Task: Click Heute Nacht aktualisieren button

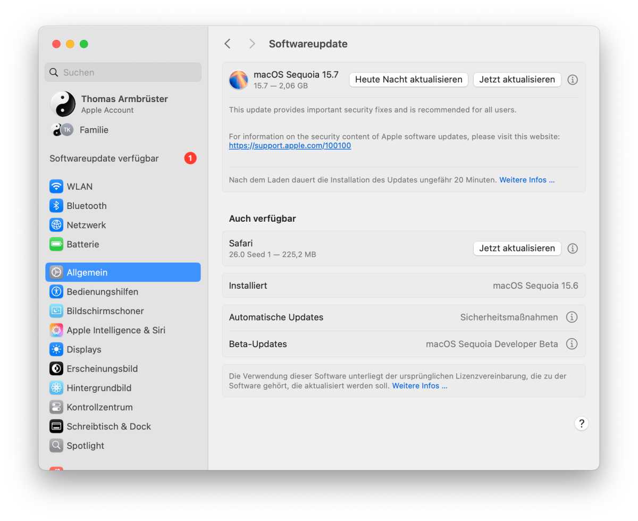Action: point(408,80)
